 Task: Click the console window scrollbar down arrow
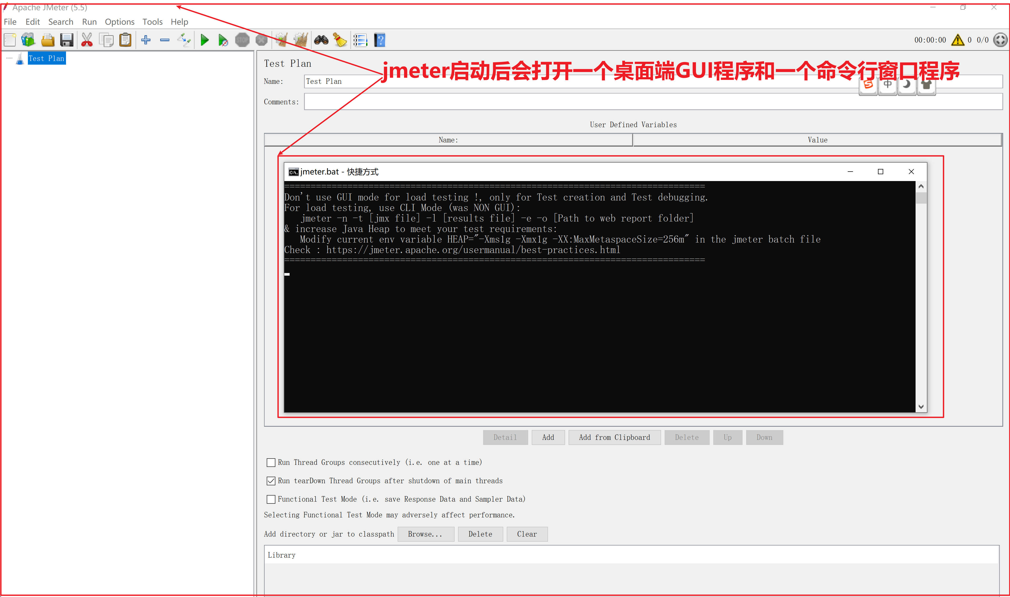(921, 407)
